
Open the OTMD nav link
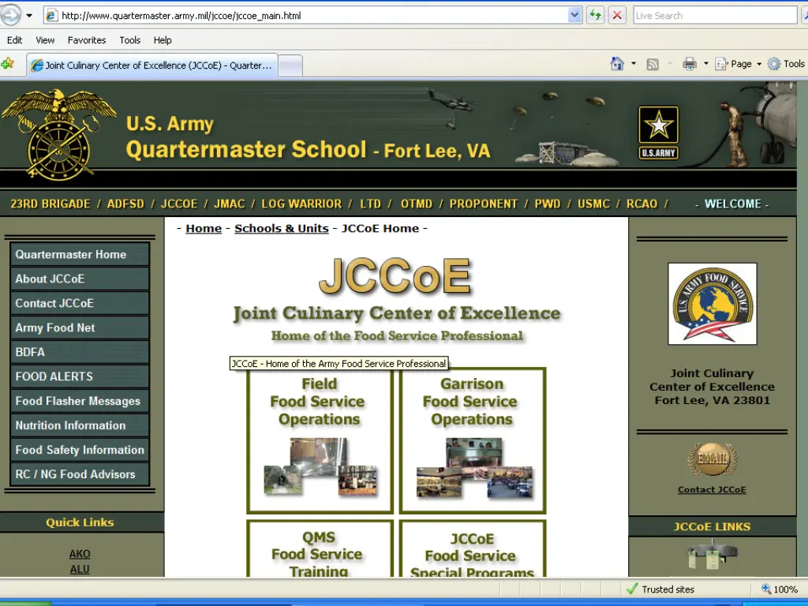click(417, 204)
